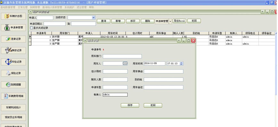Open 保险记录 sidebar item
278x127 pixels.
pos(14,73)
